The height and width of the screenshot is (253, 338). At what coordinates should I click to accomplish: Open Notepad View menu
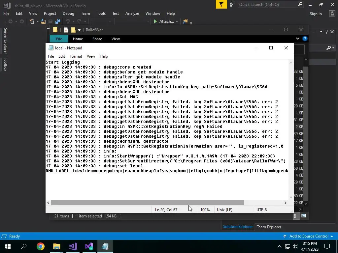[91, 56]
